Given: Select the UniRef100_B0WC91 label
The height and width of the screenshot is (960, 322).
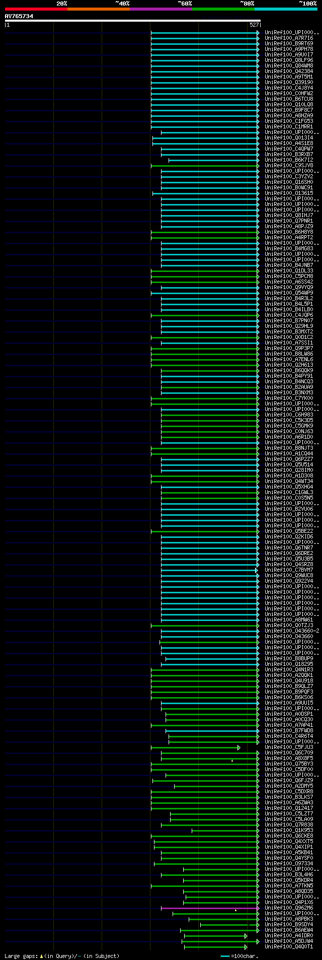Looking at the screenshot, I should pos(289,187).
